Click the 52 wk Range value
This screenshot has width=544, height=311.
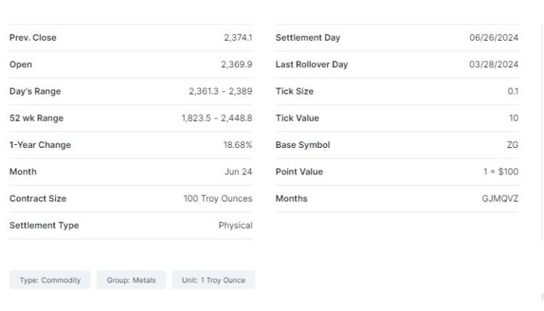point(217,119)
